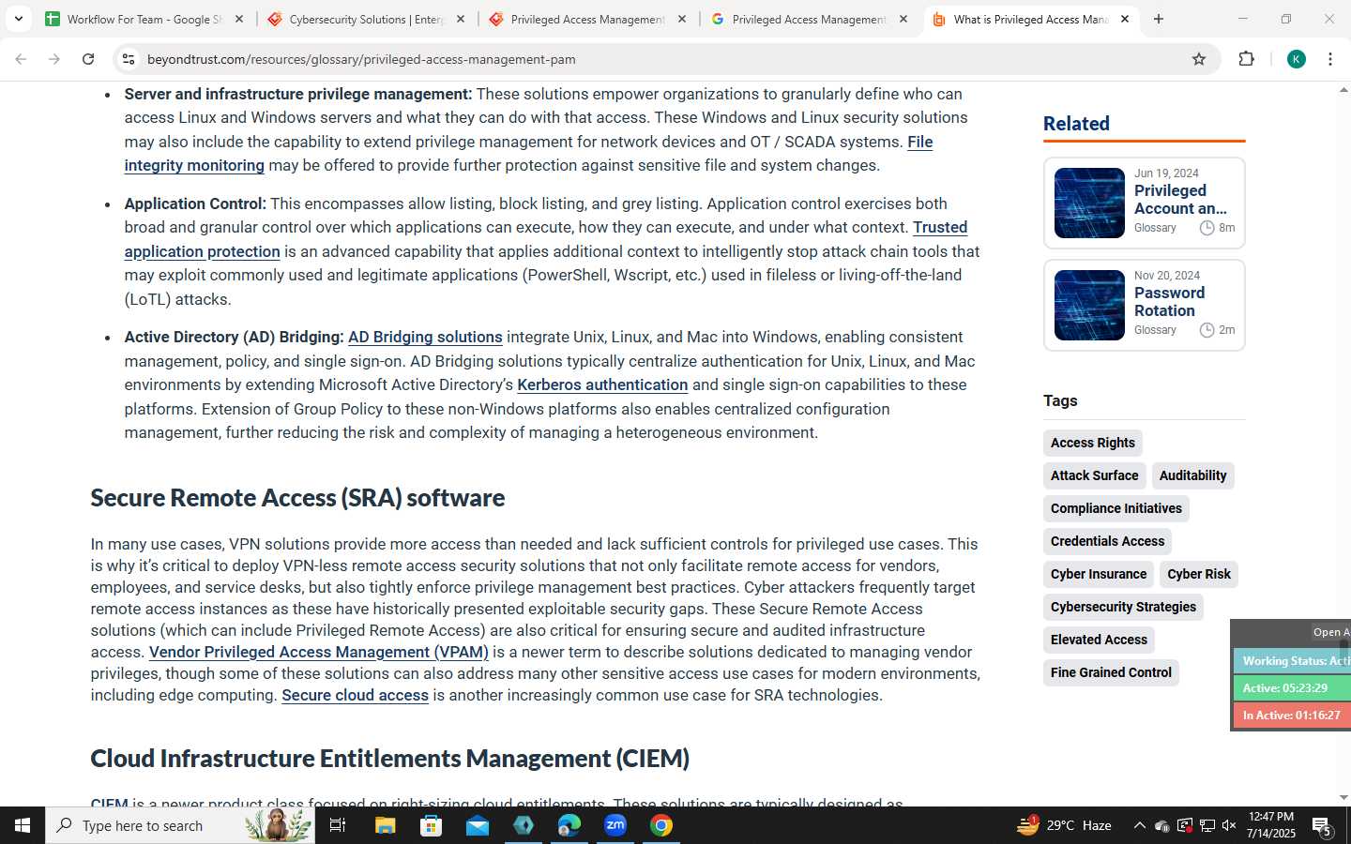Open a new browser tab

(x=1159, y=19)
